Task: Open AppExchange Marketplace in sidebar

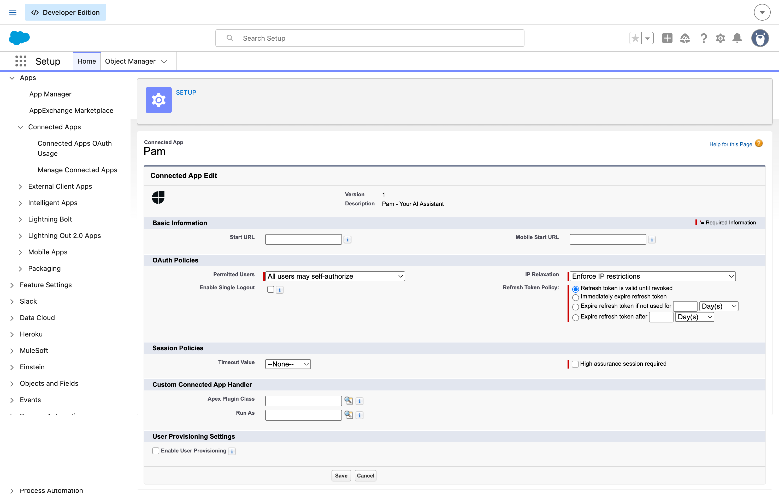Action: tap(71, 111)
